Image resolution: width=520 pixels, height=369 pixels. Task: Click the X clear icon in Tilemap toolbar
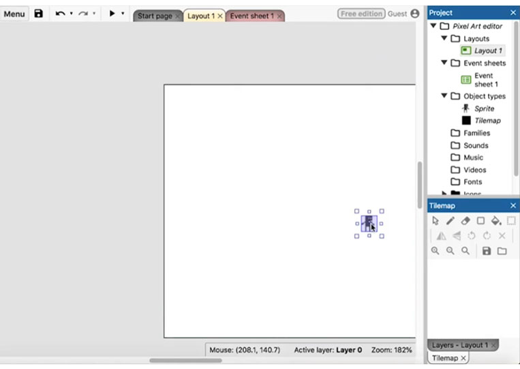tap(502, 236)
